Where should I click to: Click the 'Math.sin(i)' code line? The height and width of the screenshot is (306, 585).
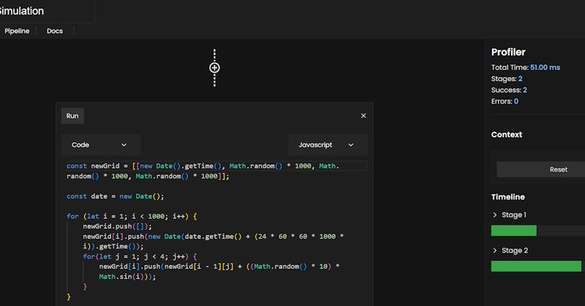(x=127, y=277)
